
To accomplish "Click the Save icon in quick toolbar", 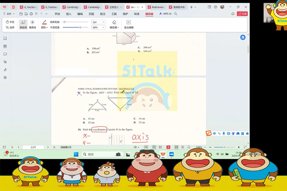I will coord(26,14).
